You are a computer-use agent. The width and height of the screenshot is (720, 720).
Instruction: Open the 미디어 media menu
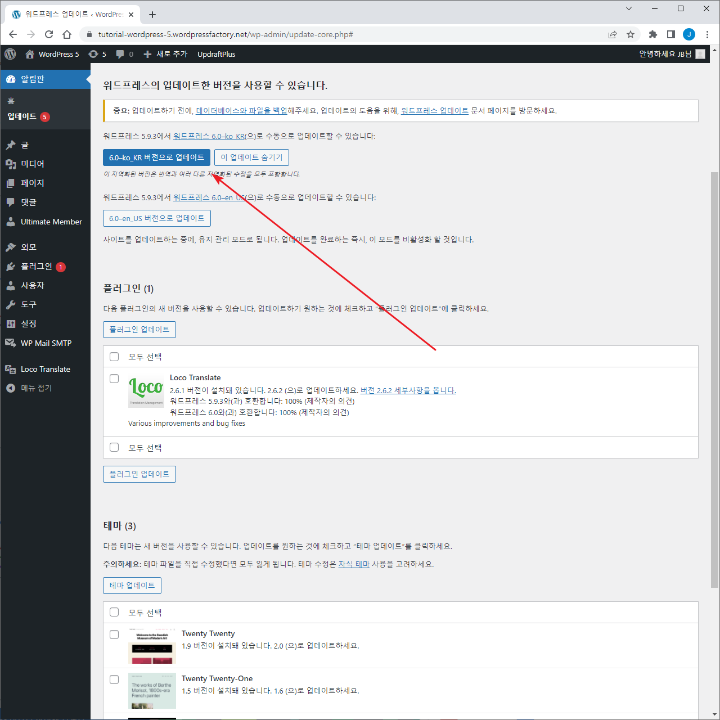(45, 164)
